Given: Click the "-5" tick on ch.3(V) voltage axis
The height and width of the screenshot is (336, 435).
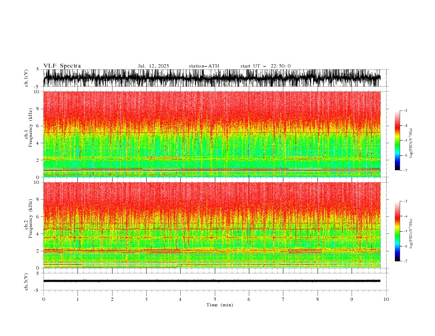Looking at the screenshot, I should coord(37,290).
